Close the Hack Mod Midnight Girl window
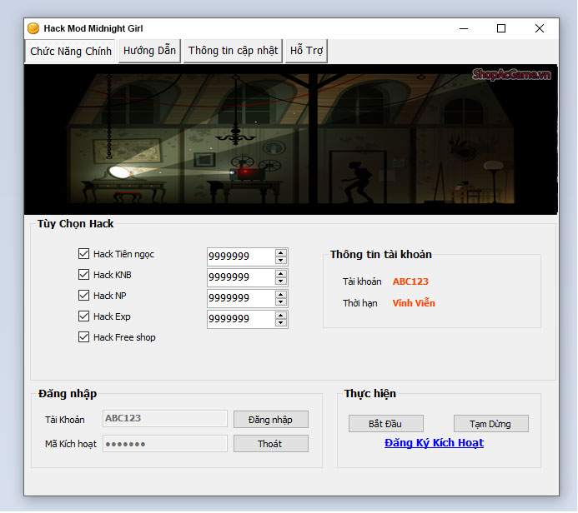The image size is (578, 513). pos(540,28)
